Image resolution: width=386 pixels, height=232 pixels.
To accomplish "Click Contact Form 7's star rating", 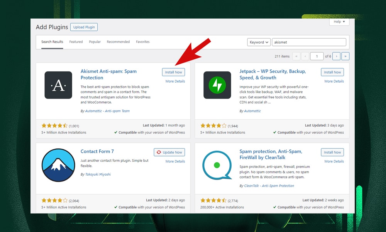I will tap(54, 200).
